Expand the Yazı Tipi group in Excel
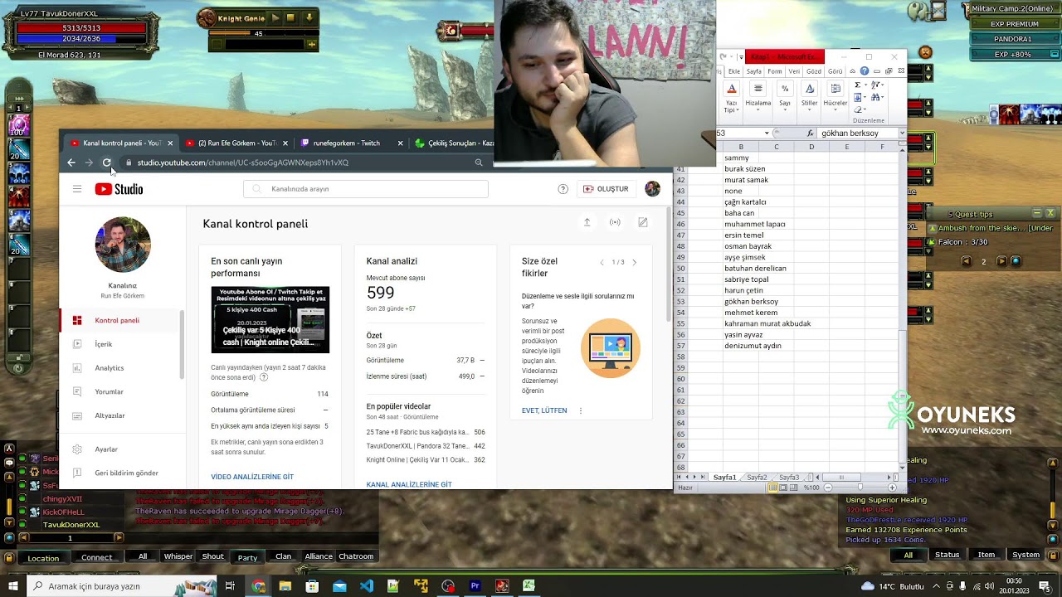The image size is (1062, 597). pyautogui.click(x=732, y=98)
